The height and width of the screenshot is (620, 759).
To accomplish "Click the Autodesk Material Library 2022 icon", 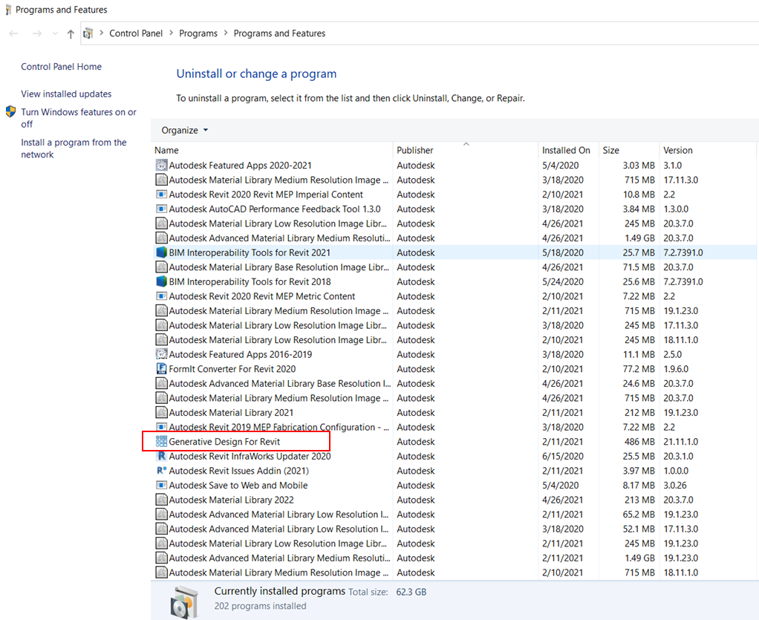I will click(161, 500).
